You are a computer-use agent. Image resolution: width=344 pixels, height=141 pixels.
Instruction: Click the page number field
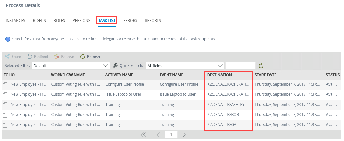(171, 135)
